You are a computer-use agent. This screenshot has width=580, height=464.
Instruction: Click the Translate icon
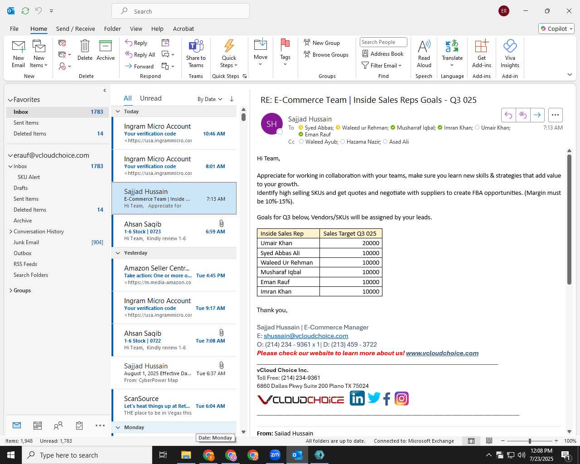452,46
